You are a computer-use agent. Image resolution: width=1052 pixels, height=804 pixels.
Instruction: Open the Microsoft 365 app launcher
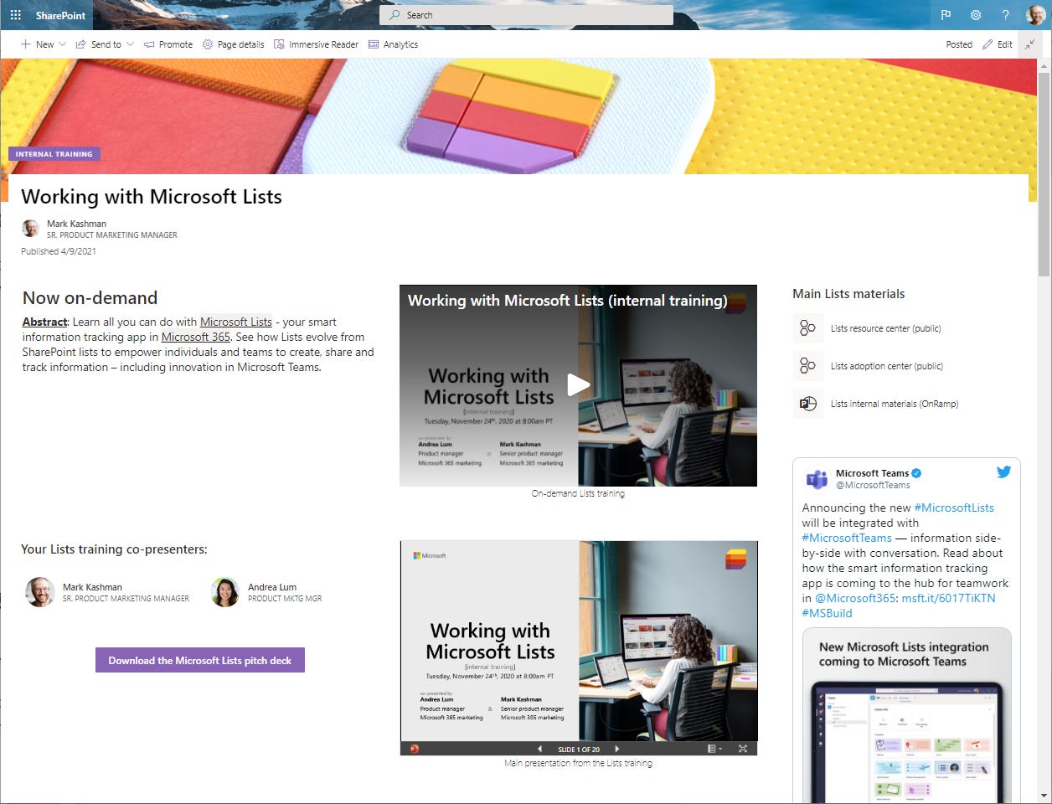point(15,15)
